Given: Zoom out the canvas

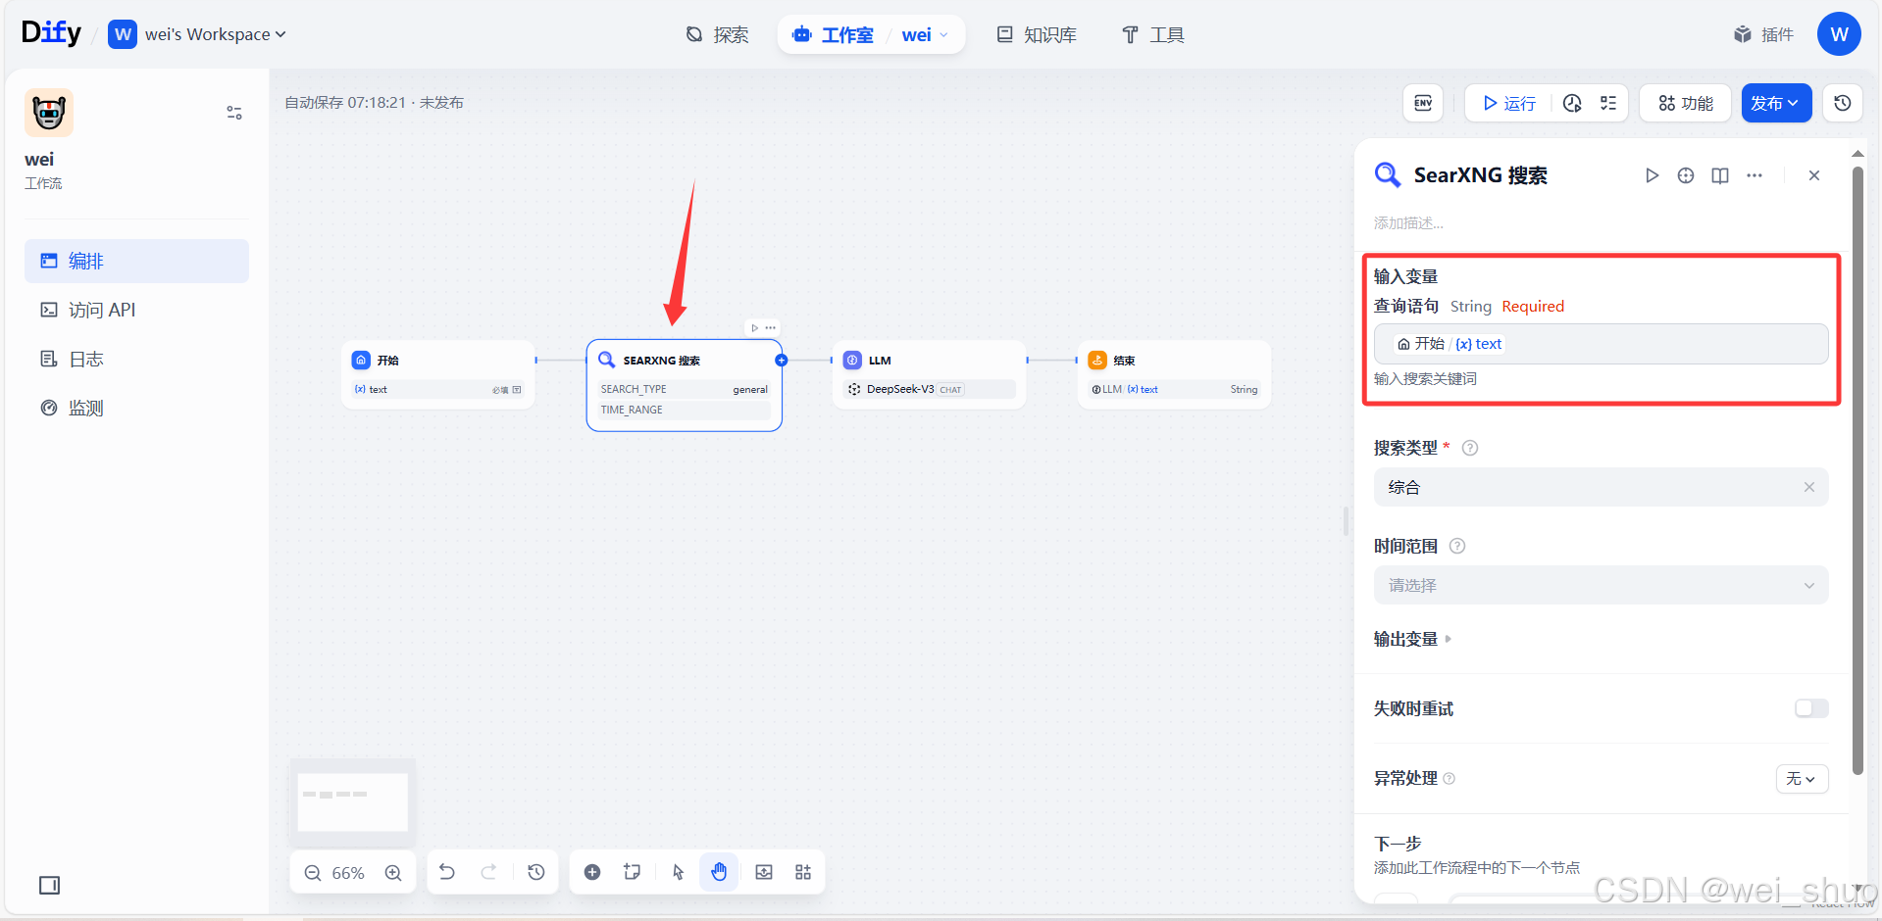Looking at the screenshot, I should click(x=313, y=873).
